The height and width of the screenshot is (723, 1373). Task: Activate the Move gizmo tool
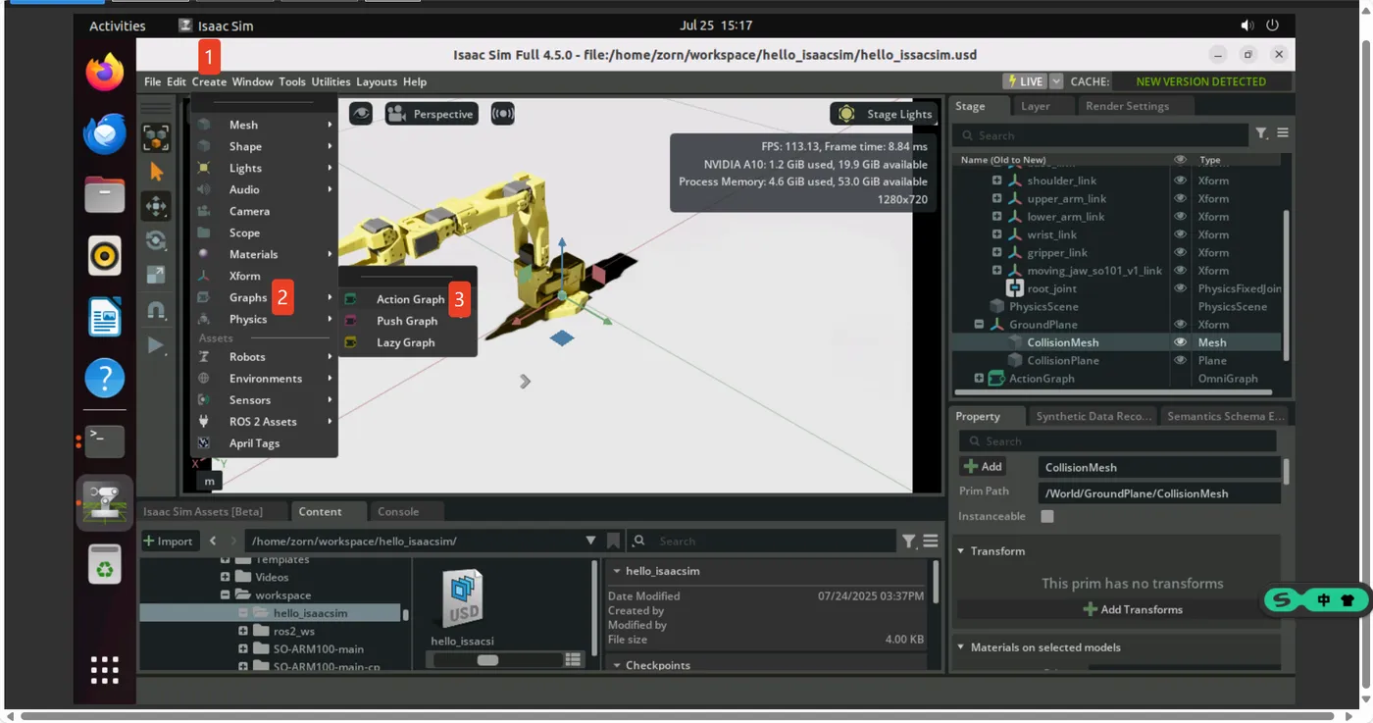click(x=156, y=206)
